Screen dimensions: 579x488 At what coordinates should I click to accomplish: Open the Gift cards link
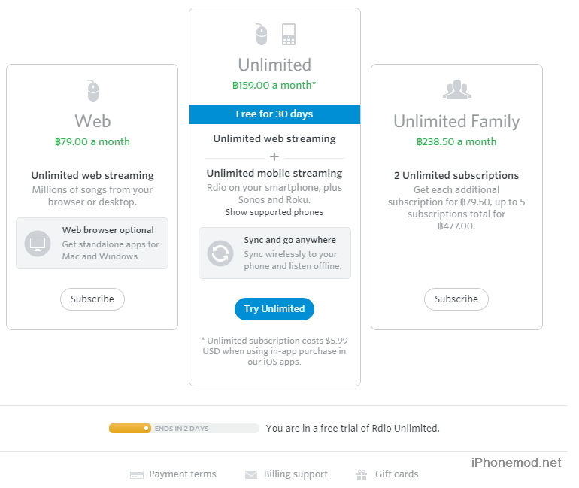point(396,474)
